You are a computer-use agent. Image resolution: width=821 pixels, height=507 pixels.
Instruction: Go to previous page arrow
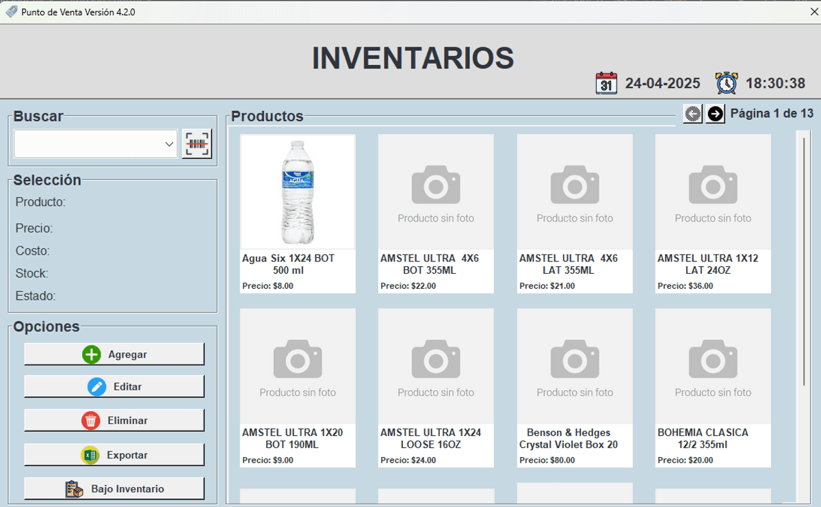tap(692, 114)
